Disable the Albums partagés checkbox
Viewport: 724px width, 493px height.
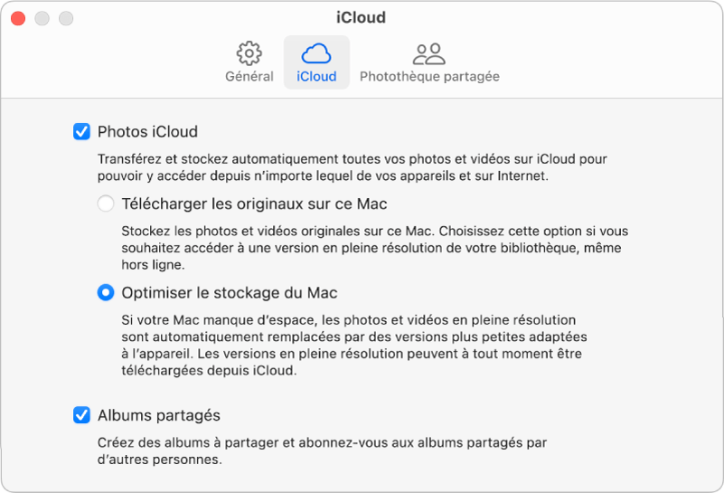[81, 416]
